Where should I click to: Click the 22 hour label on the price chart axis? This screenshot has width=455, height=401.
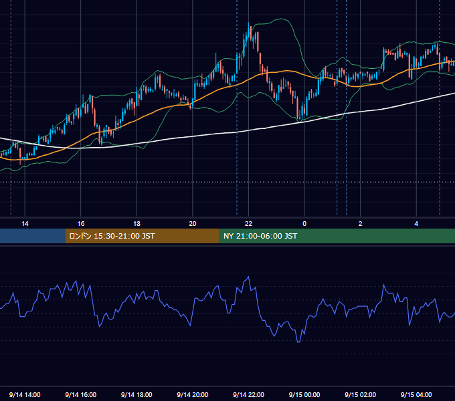(248, 224)
